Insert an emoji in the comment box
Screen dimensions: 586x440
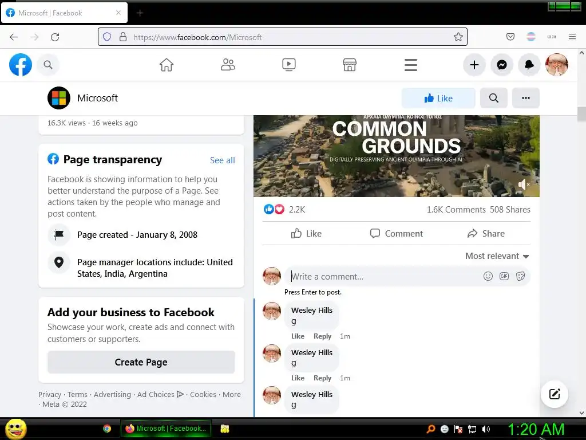click(488, 276)
